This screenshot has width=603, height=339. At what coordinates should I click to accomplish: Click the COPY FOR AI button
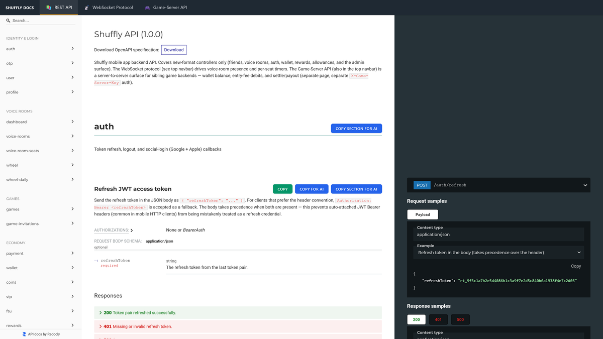312,189
